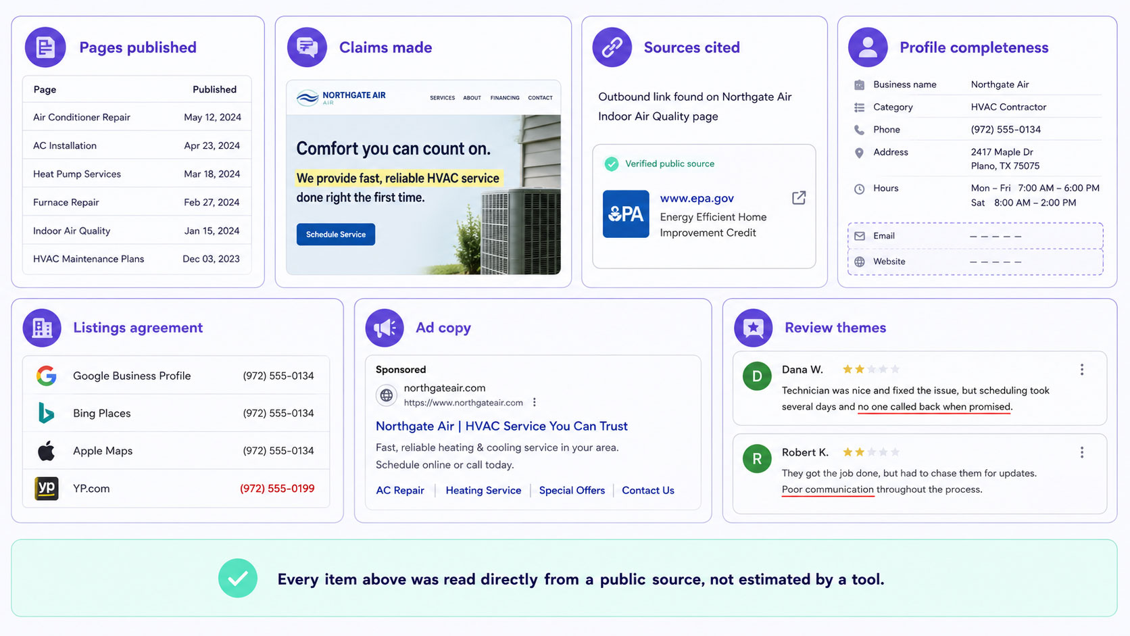Click the red YP.com phone number (972) 555-0199
This screenshot has width=1130, height=636.
click(277, 488)
